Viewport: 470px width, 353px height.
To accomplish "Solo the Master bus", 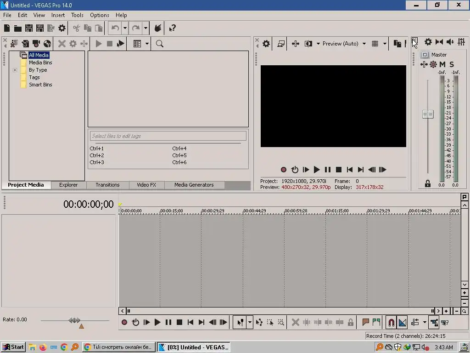I will (452, 64).
